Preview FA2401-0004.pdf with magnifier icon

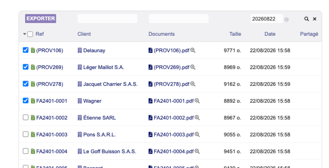197,151
